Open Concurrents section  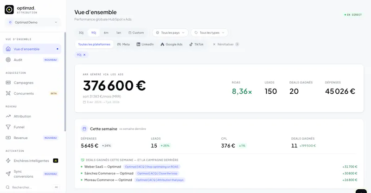pyautogui.click(x=32, y=93)
